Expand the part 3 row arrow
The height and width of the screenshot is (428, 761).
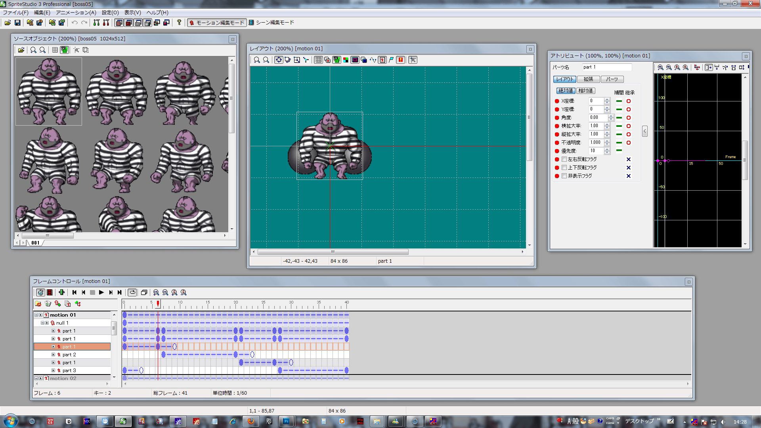54,371
